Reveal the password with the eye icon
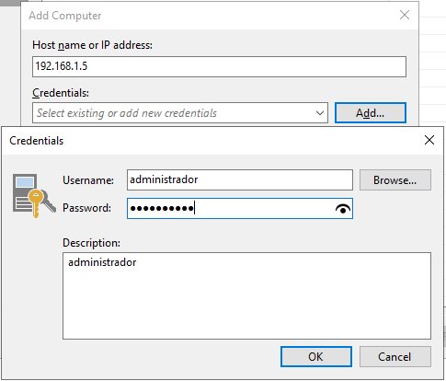Viewport: 446px width, 381px height. (343, 209)
